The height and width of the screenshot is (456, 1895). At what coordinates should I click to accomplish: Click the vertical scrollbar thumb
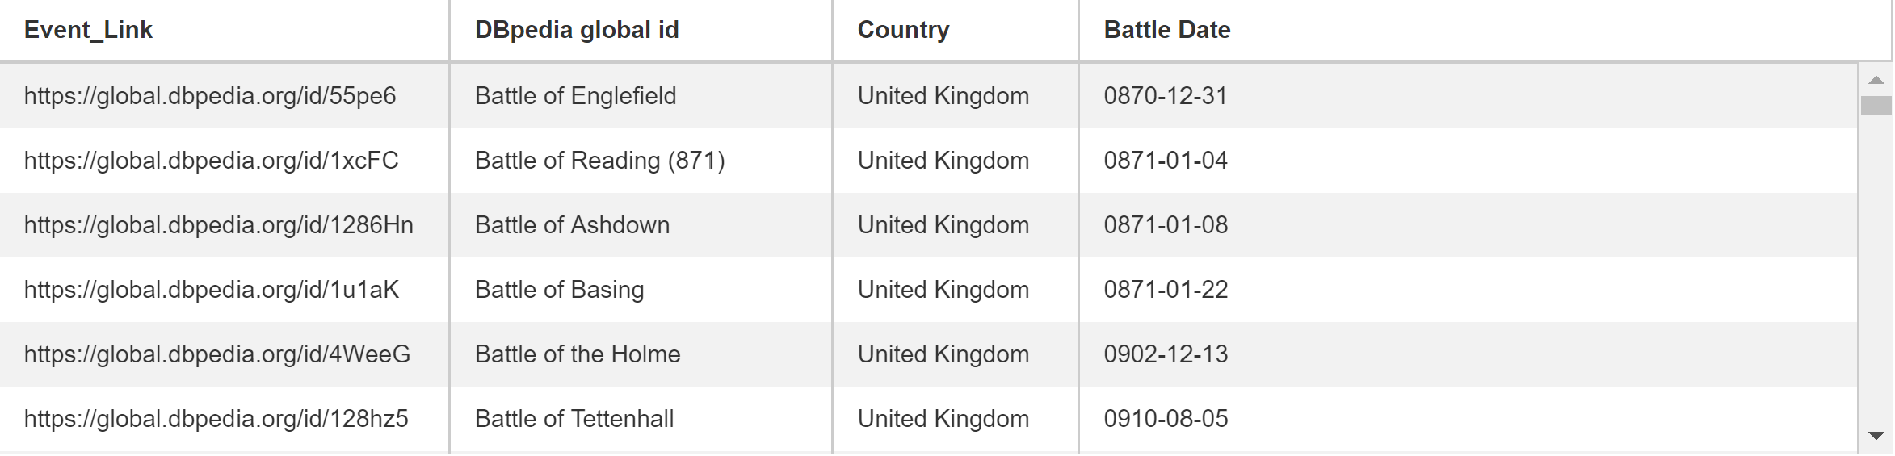coord(1876,106)
